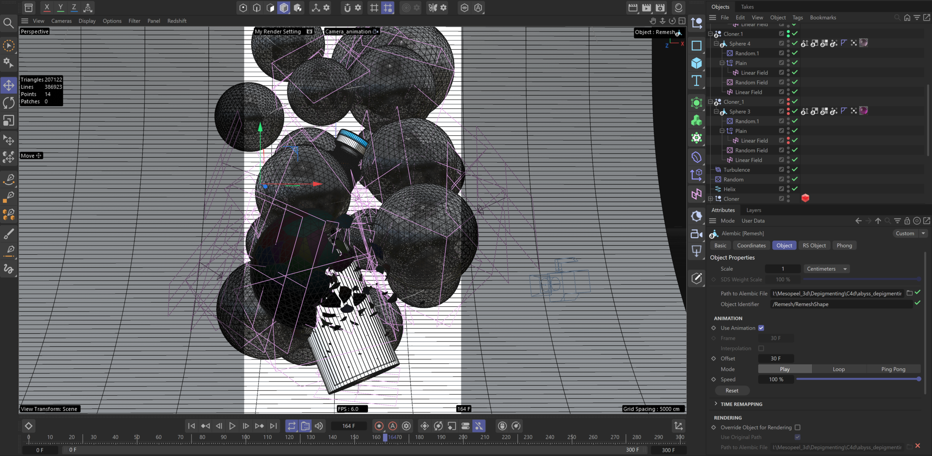
Task: Uncheck the Use Animation checkbox
Action: (761, 328)
